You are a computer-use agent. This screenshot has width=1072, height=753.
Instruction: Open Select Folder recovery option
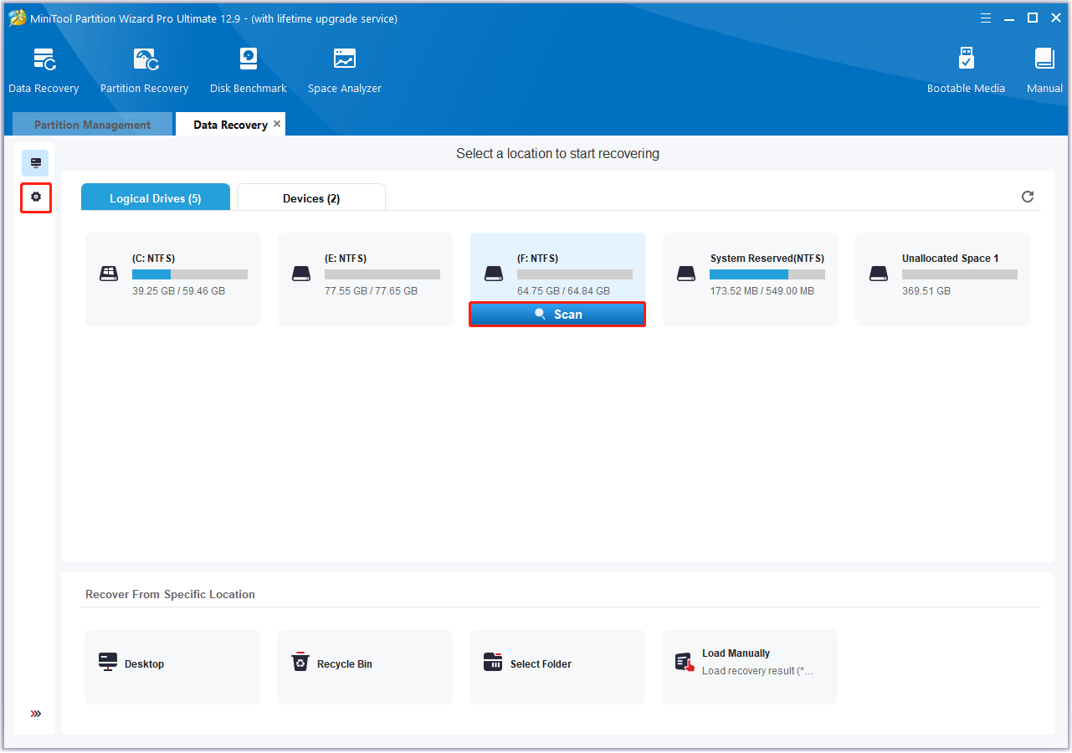(x=557, y=663)
